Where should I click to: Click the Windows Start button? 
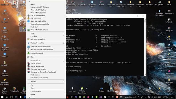click(x=2, y=97)
